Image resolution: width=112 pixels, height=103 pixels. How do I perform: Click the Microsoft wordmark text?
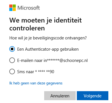click(x=29, y=8)
